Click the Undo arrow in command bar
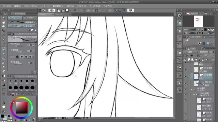Viewport: 218px width, 122px height. pos(75,11)
